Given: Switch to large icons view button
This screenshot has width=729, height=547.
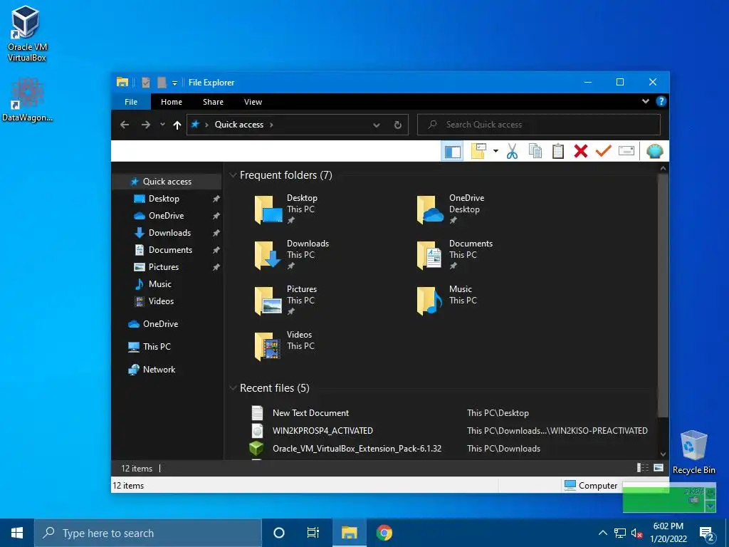Looking at the screenshot, I should tap(659, 468).
